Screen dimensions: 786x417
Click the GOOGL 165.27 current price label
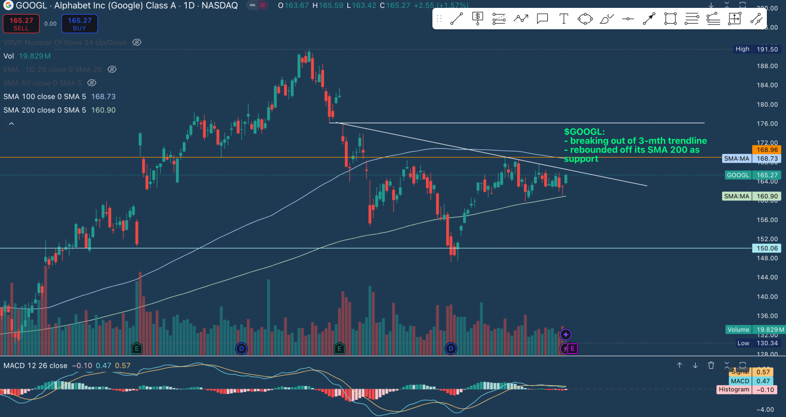[753, 175]
